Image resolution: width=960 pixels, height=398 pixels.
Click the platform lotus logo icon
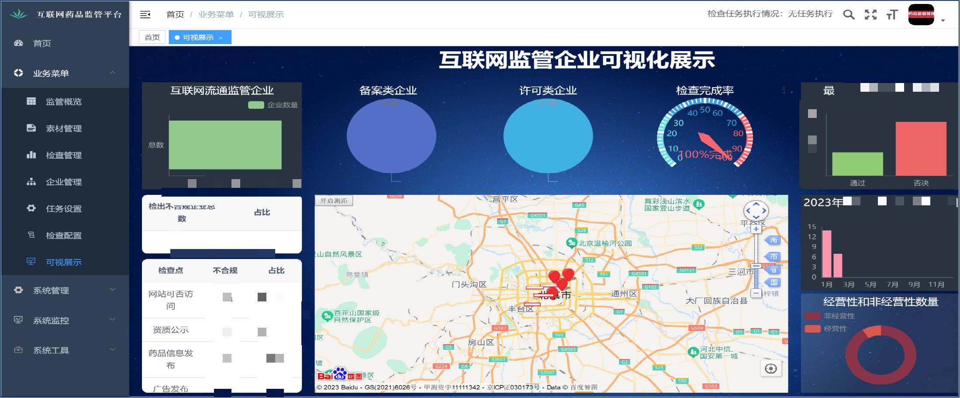point(18,14)
